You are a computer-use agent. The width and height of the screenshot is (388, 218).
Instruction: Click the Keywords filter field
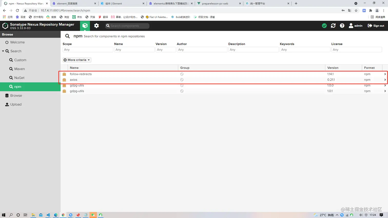(305, 49)
